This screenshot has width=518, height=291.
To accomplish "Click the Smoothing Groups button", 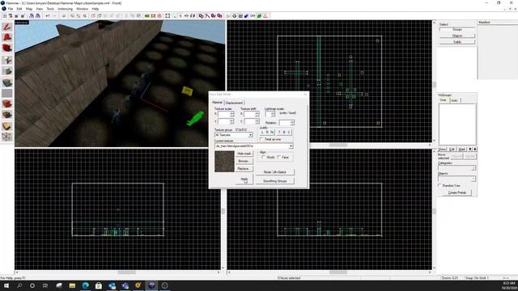I will pos(275,181).
